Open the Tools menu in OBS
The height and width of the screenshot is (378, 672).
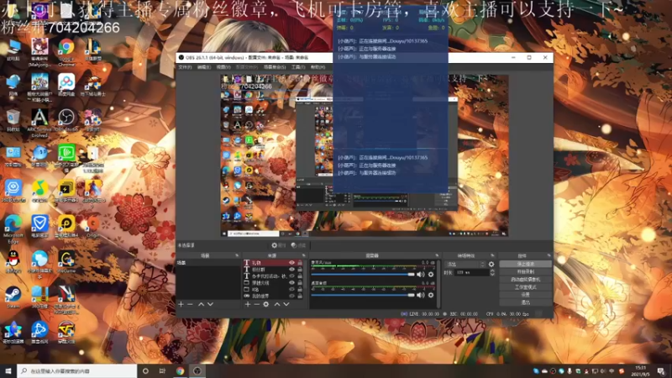298,67
